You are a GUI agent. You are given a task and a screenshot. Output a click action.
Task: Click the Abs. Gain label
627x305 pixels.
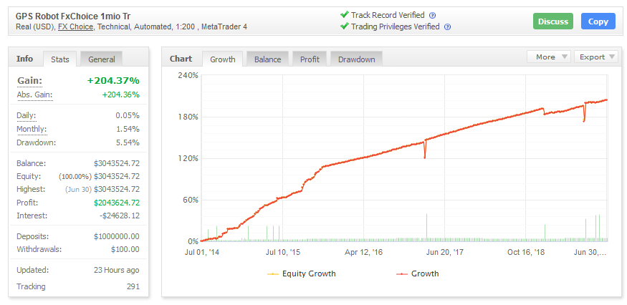pyautogui.click(x=35, y=95)
